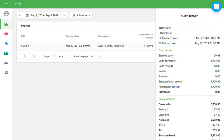224x140 pixels.
Task: Open the Settings gear icon
Action: tap(6, 72)
